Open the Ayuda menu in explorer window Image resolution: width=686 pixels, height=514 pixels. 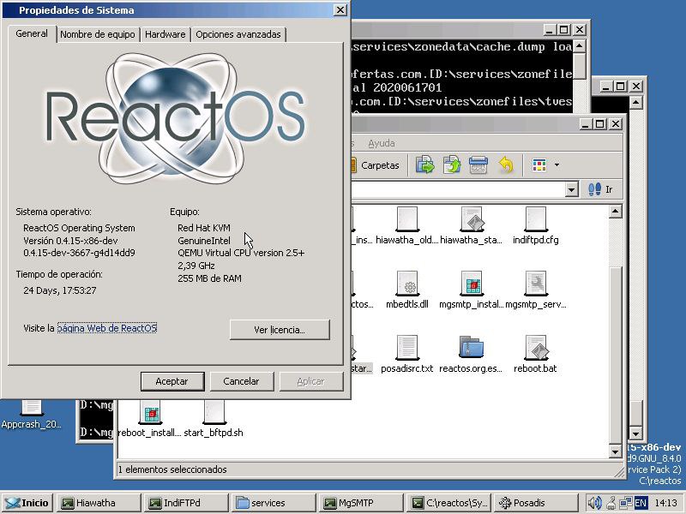click(x=381, y=143)
